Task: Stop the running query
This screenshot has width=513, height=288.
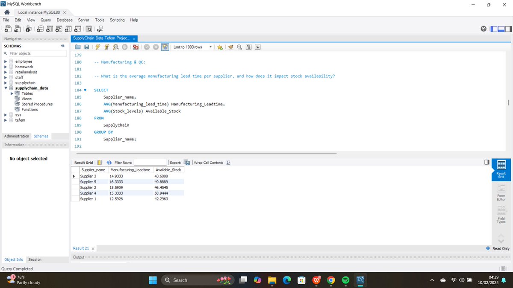Action: coord(125,47)
